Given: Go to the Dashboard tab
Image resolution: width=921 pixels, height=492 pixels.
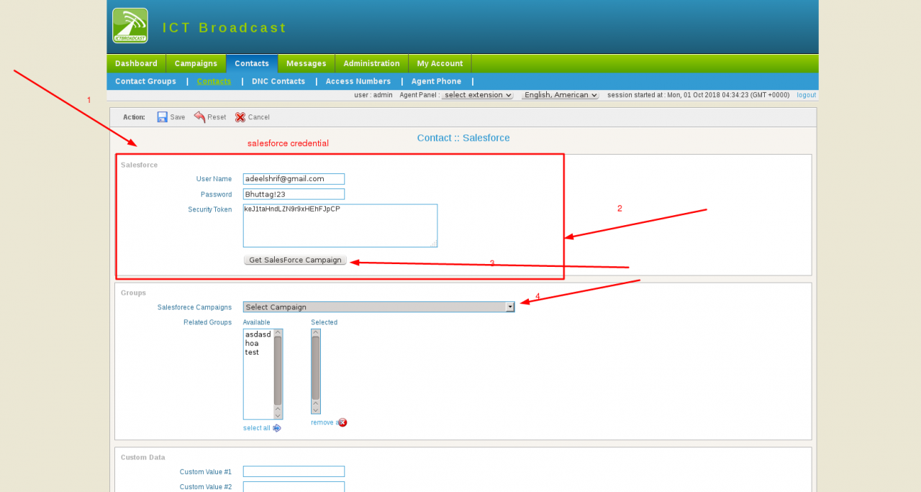Looking at the screenshot, I should point(135,63).
